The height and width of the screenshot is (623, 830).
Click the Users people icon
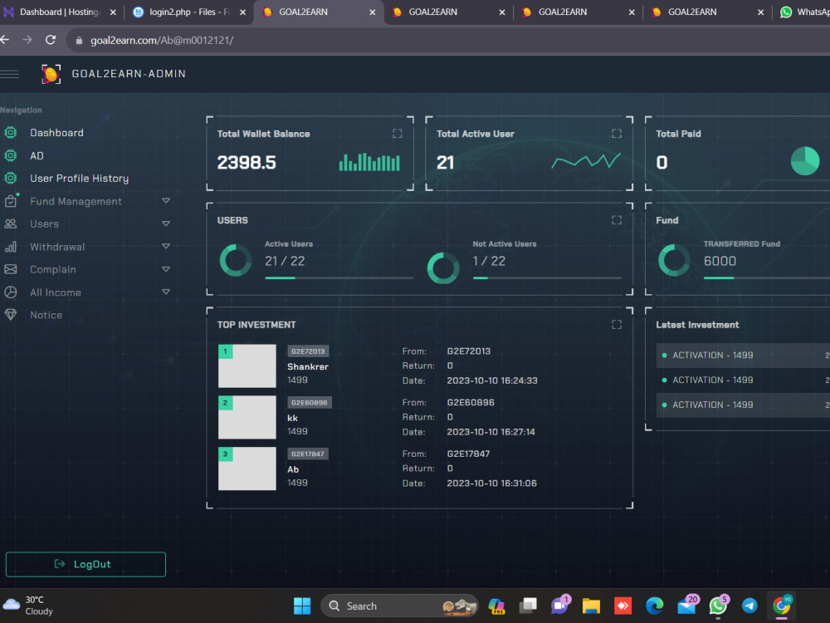click(11, 223)
